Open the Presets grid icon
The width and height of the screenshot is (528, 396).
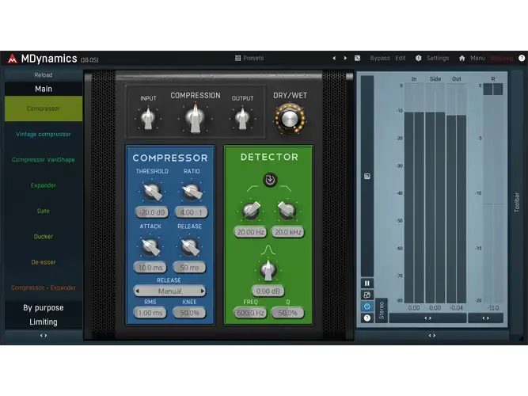click(237, 58)
